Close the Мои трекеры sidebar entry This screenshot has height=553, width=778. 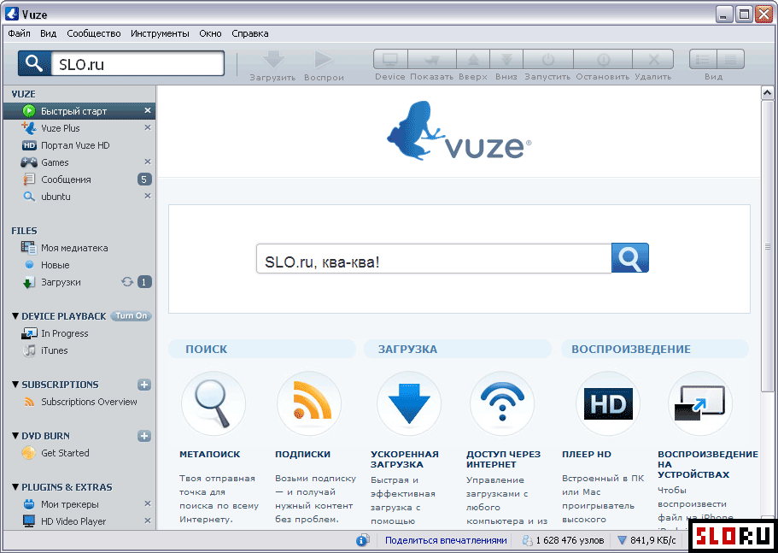pyautogui.click(x=148, y=504)
